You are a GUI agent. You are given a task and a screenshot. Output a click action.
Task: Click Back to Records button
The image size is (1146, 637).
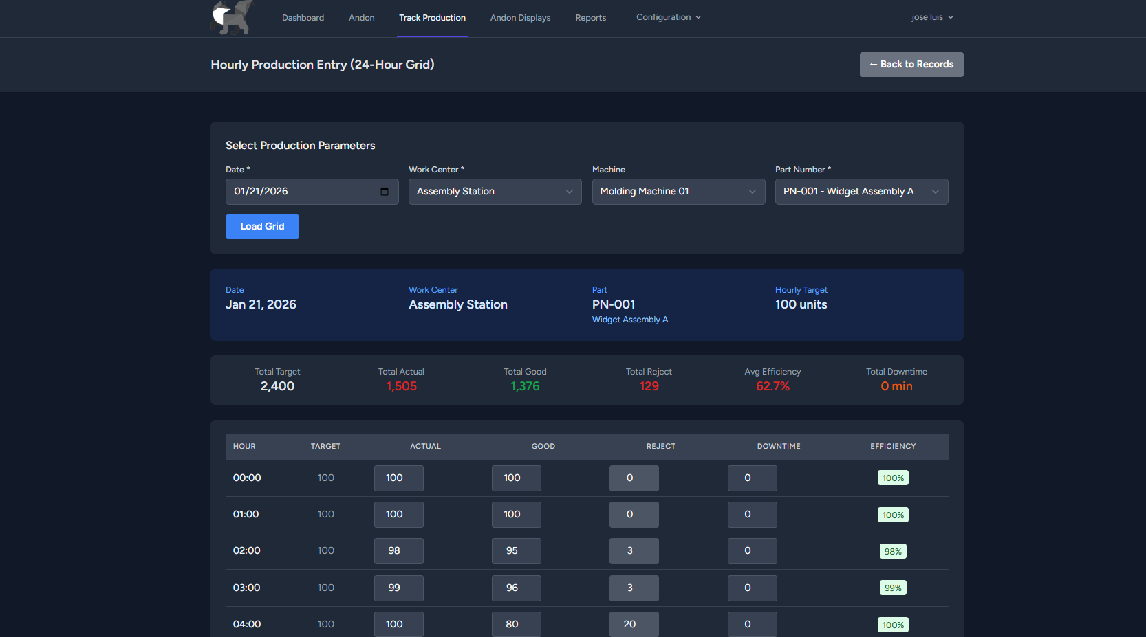(911, 65)
